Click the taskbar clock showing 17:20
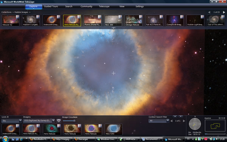Image resolution: width=227 pixels, height=142 pixels. pos(222,139)
